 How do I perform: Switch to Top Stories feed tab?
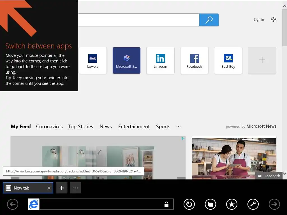(80, 127)
